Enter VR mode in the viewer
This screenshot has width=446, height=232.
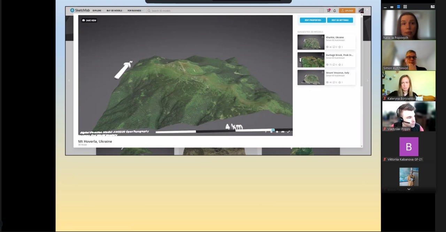(283, 132)
